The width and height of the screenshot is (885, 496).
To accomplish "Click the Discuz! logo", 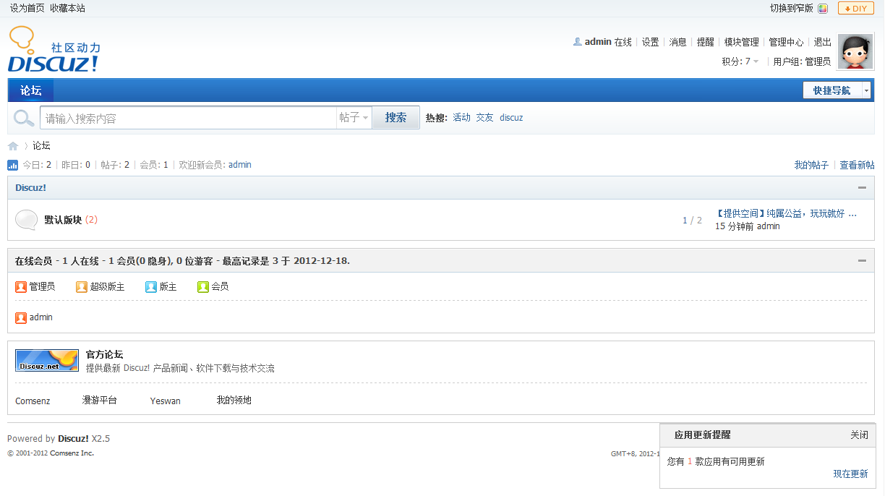I will pyautogui.click(x=54, y=49).
